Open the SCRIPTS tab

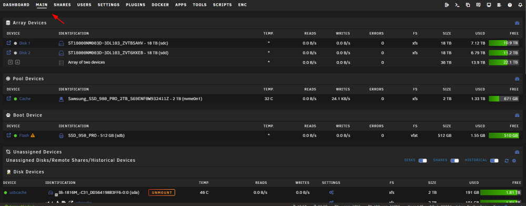click(222, 5)
